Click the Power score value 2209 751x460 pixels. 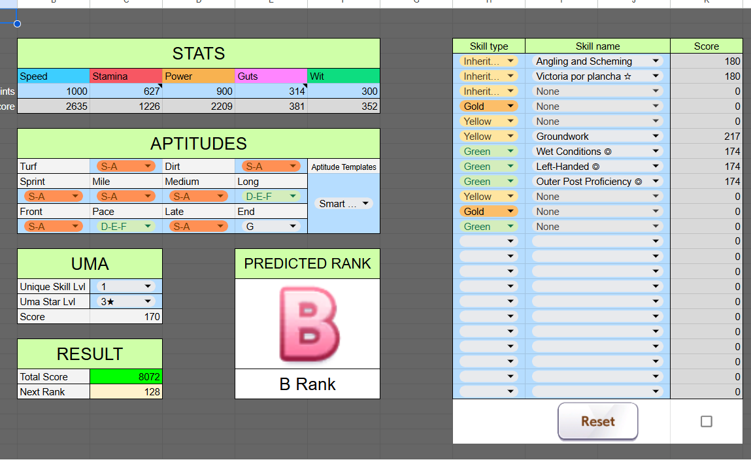point(199,107)
